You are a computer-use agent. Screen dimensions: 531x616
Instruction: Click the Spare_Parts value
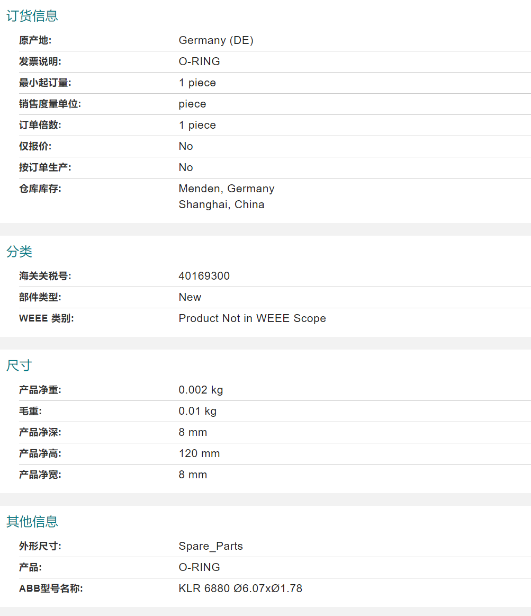(x=211, y=546)
